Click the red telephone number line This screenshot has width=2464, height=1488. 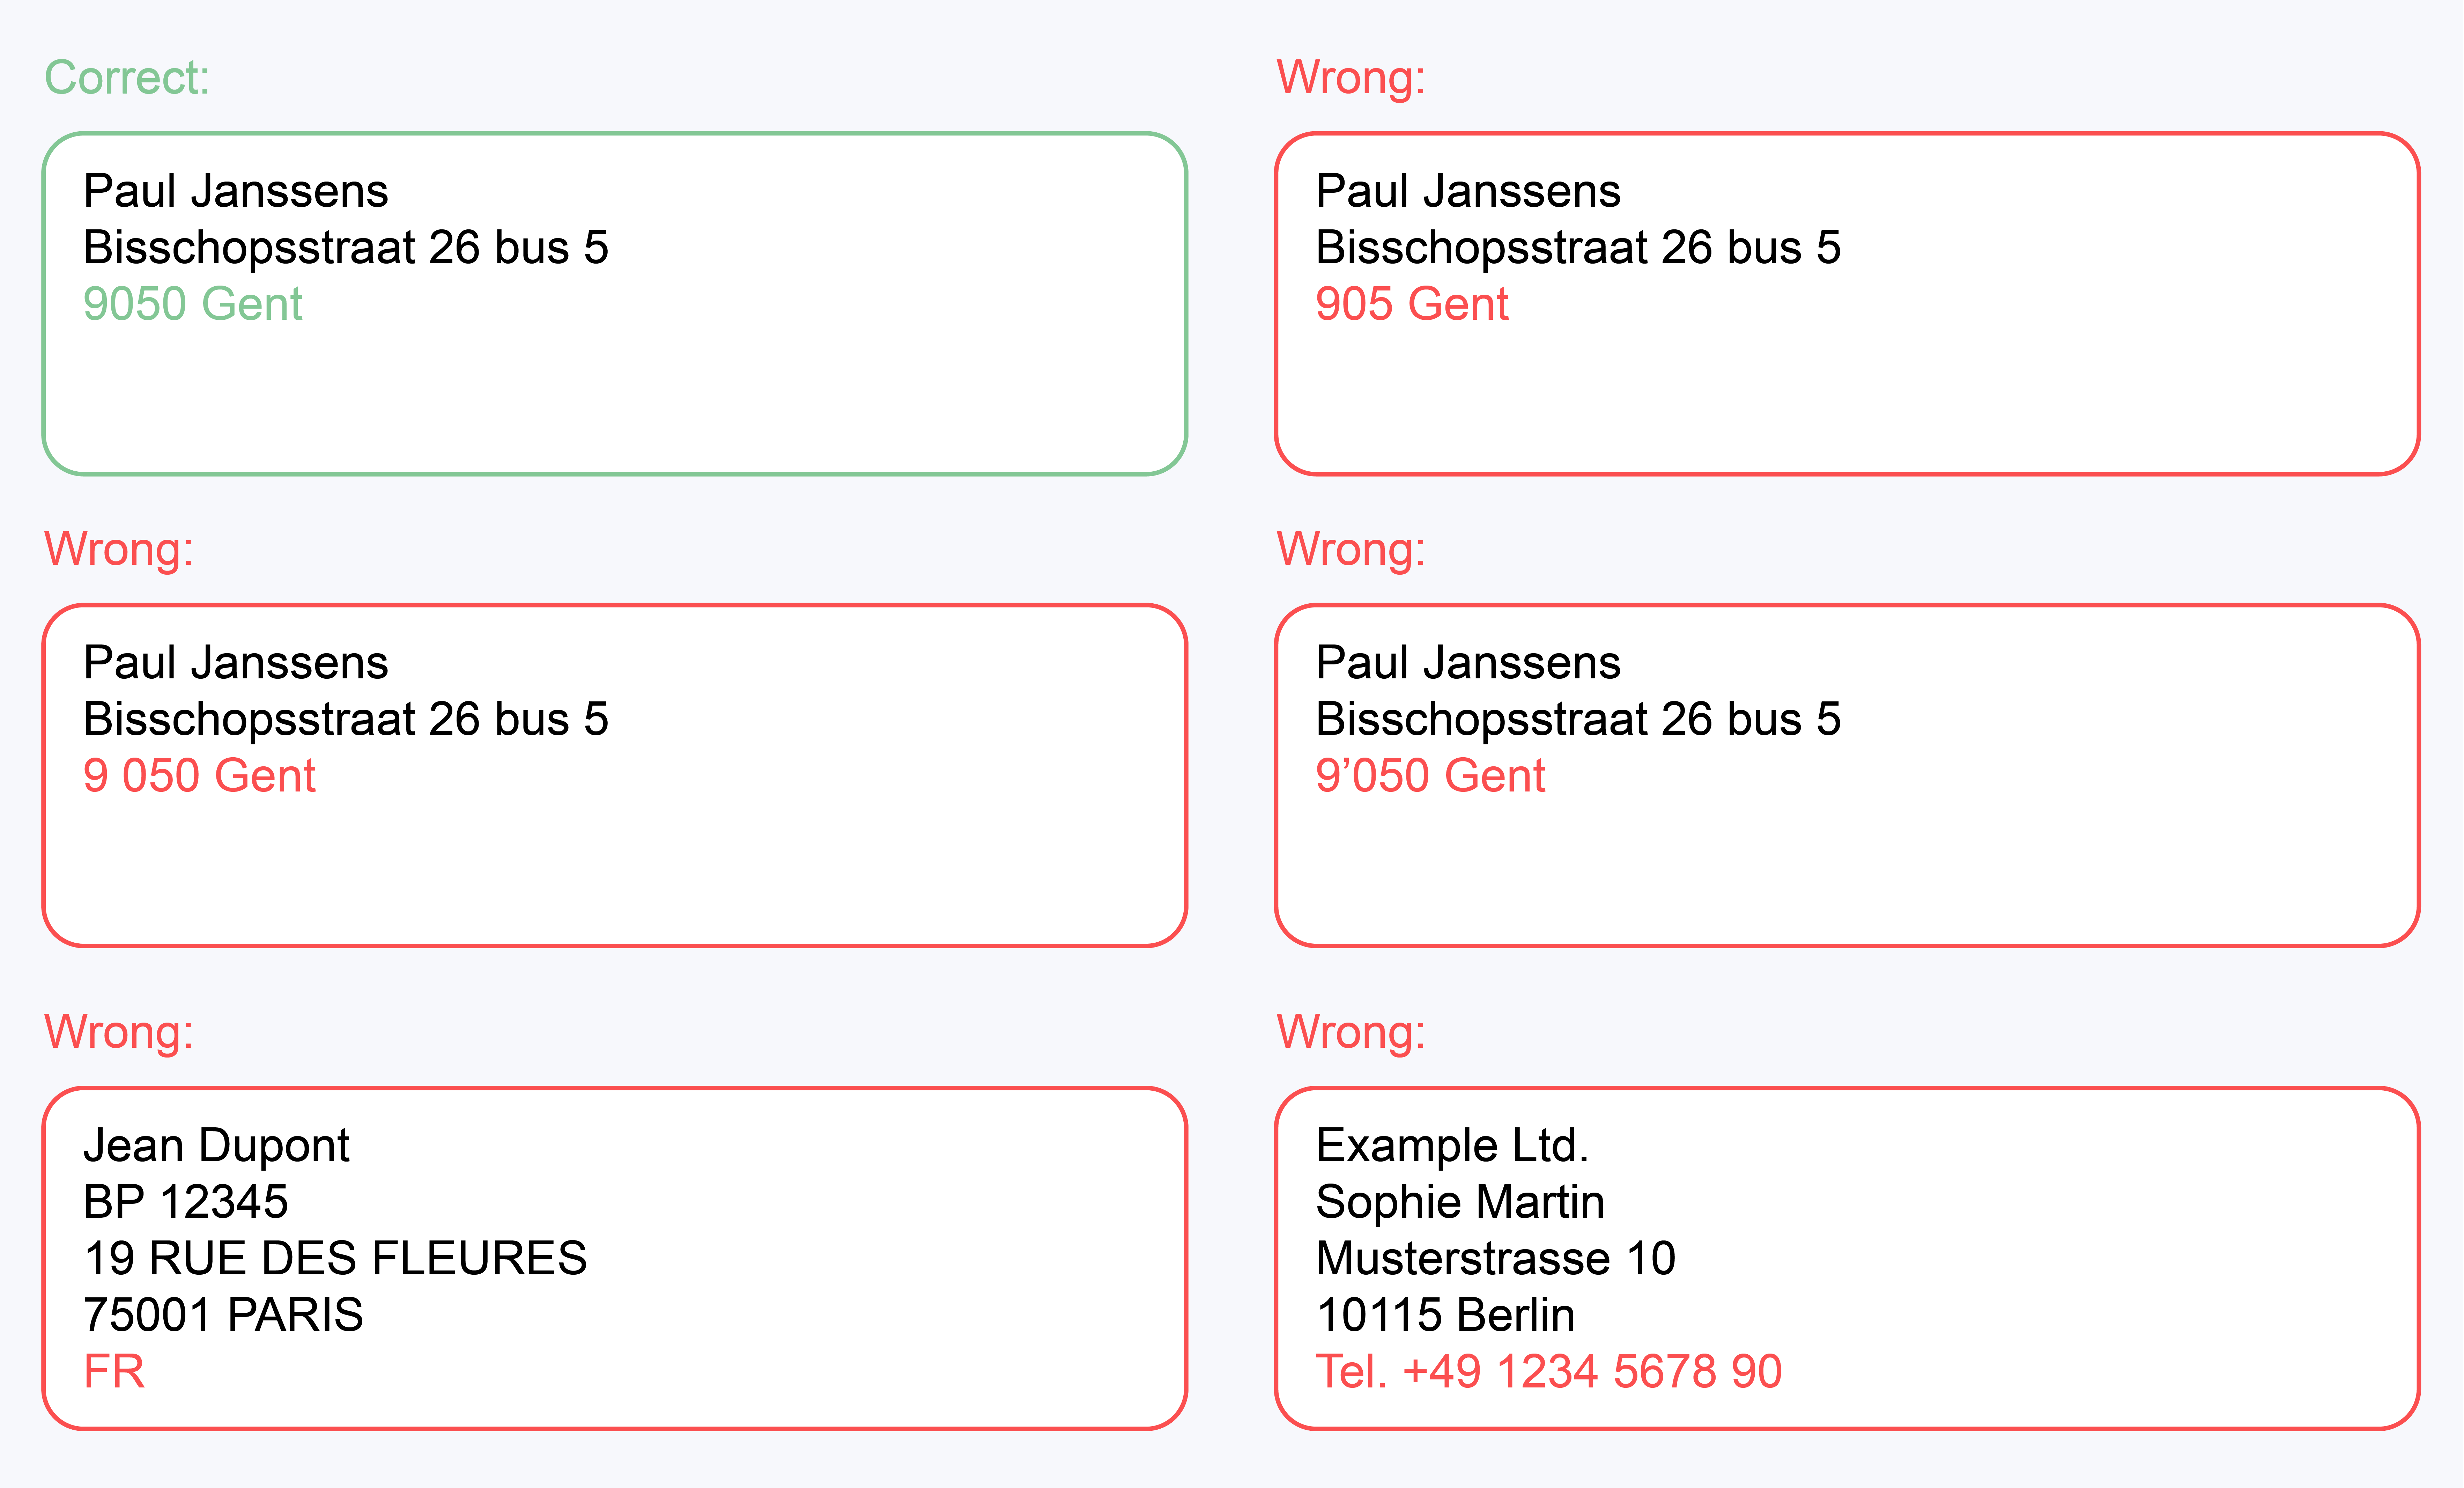[1548, 1371]
